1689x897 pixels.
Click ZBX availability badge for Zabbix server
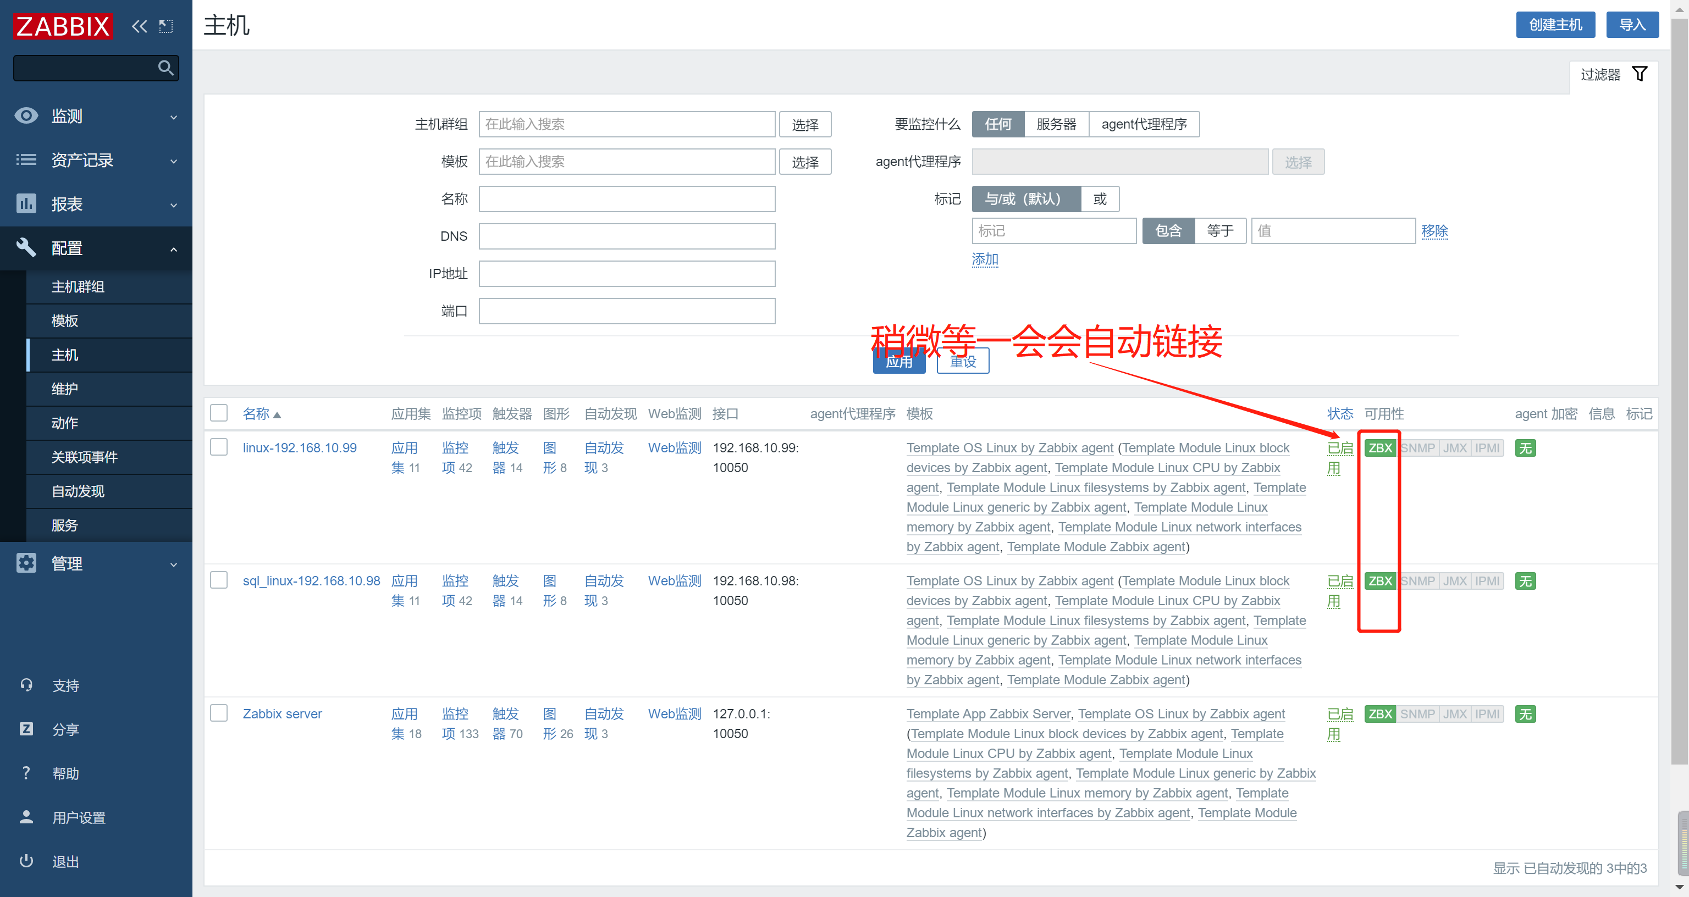click(1380, 714)
